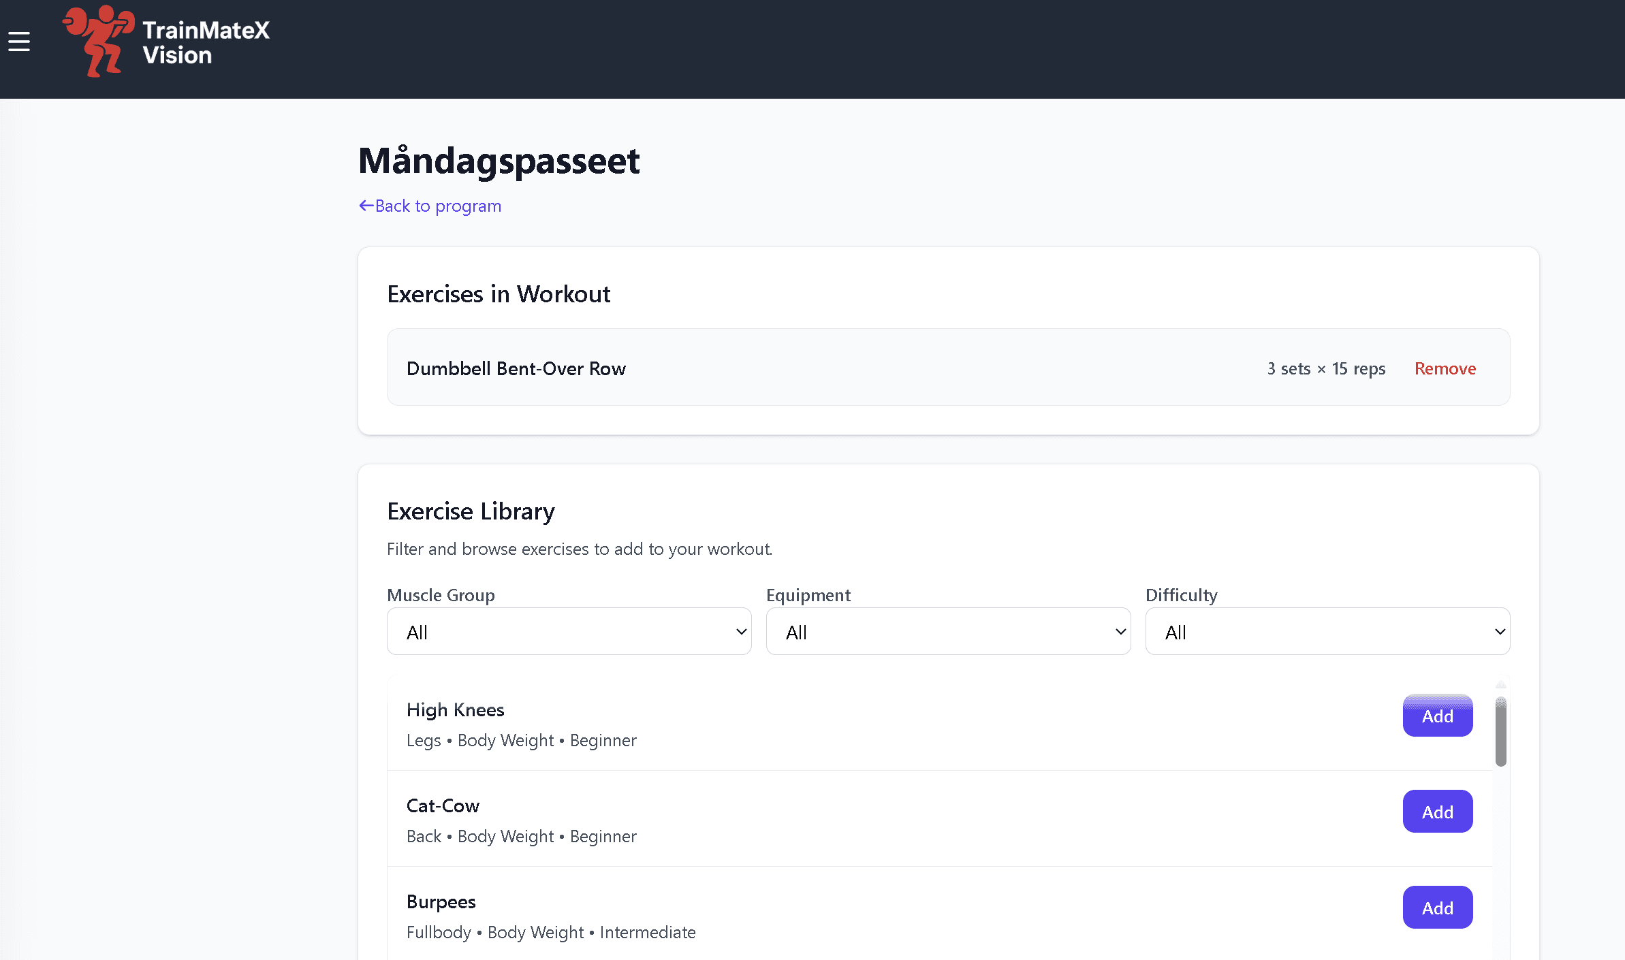Add Cat-Cow to the workout

[1437, 811]
